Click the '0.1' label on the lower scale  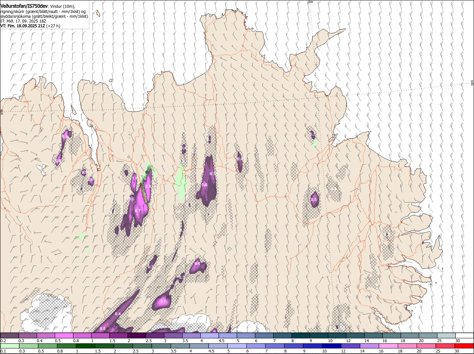(x=3, y=351)
